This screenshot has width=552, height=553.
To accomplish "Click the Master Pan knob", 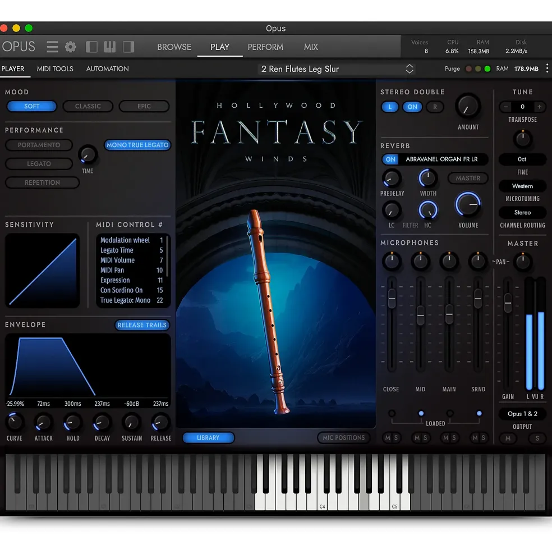I will point(522,261).
